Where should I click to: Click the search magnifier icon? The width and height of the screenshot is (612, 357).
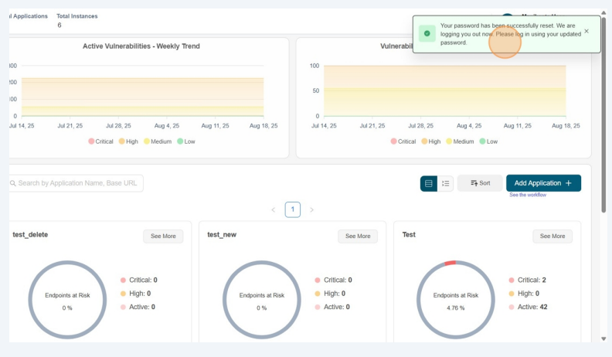click(13, 183)
